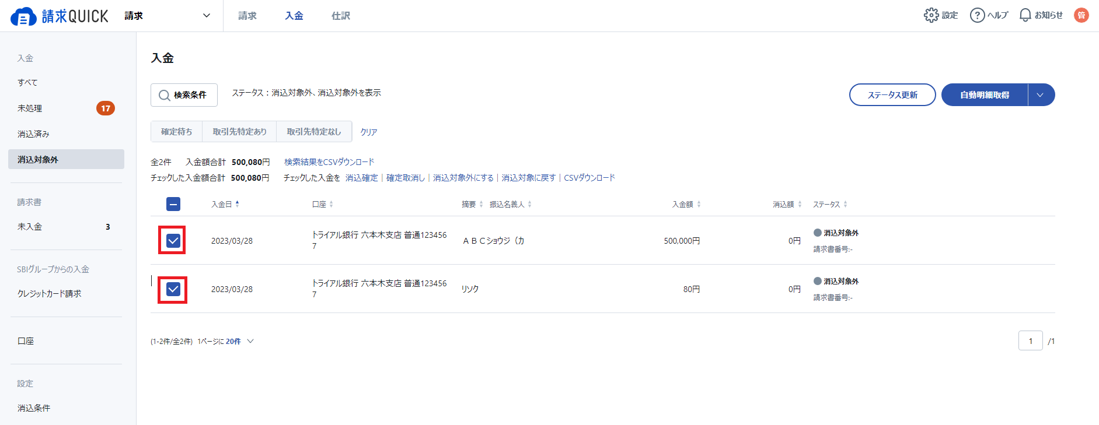
Task: Switch to the 請求 top tab
Action: pyautogui.click(x=247, y=16)
